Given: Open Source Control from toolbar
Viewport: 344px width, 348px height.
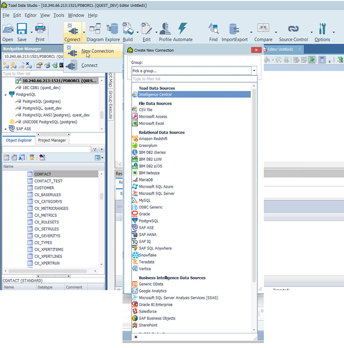Looking at the screenshot, I should [x=293, y=32].
